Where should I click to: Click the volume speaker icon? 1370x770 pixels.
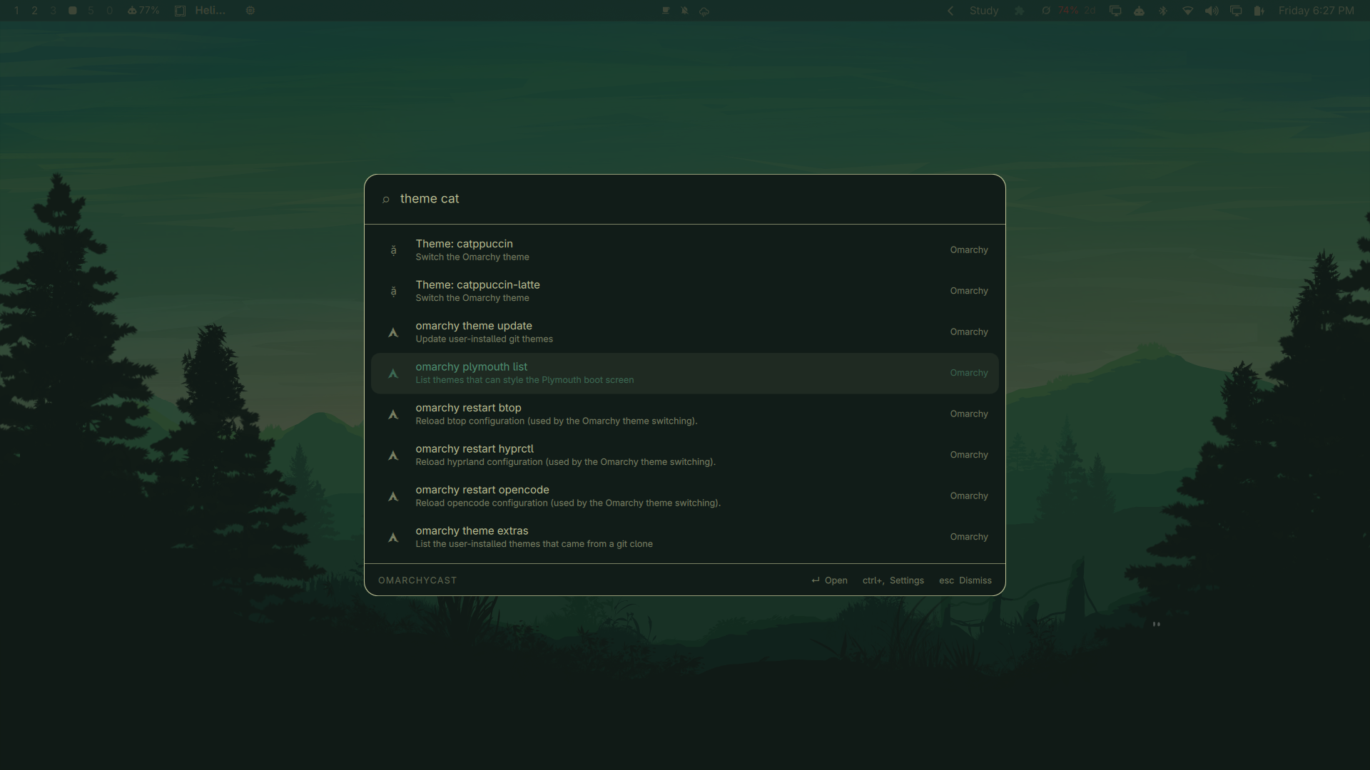coord(1212,11)
